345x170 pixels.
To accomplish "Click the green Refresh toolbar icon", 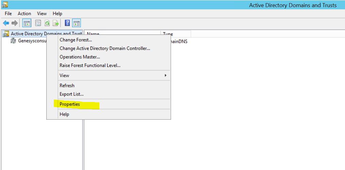I will (47, 23).
